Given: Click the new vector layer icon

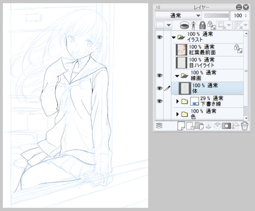Looking at the screenshot, I should 190,126.
